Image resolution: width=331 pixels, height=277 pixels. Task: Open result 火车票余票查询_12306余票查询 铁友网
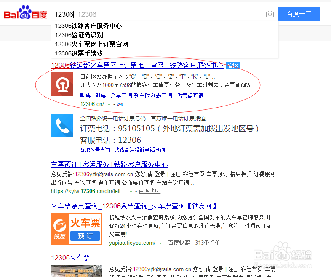point(135,206)
